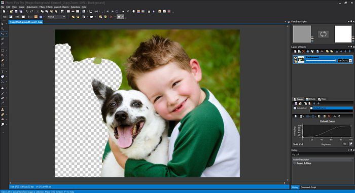355x193 pixels.
Task: Switch to the Curves tab
Action: 298,99
